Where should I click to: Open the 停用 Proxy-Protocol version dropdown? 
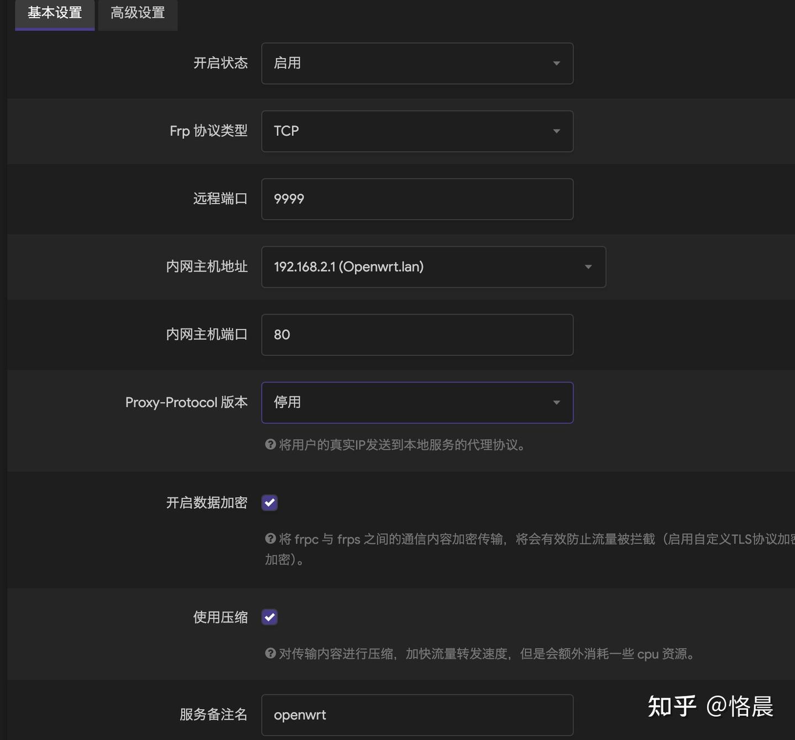pyautogui.click(x=417, y=403)
